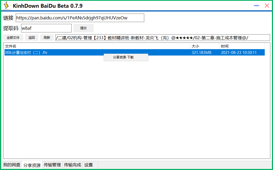
Task: Sort by the 文件名 column header
Action: click(x=96, y=46)
